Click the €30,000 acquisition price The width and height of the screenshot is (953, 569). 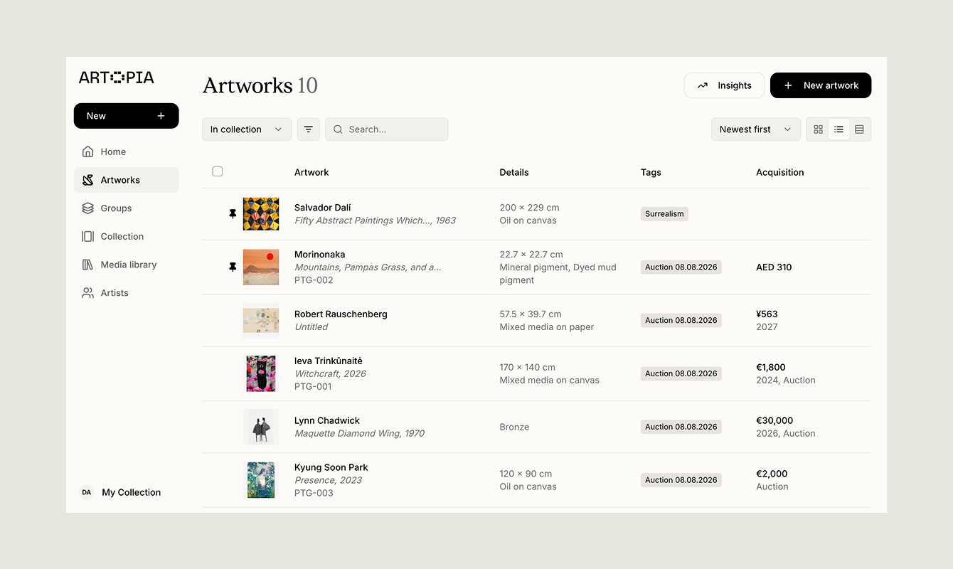pyautogui.click(x=774, y=420)
